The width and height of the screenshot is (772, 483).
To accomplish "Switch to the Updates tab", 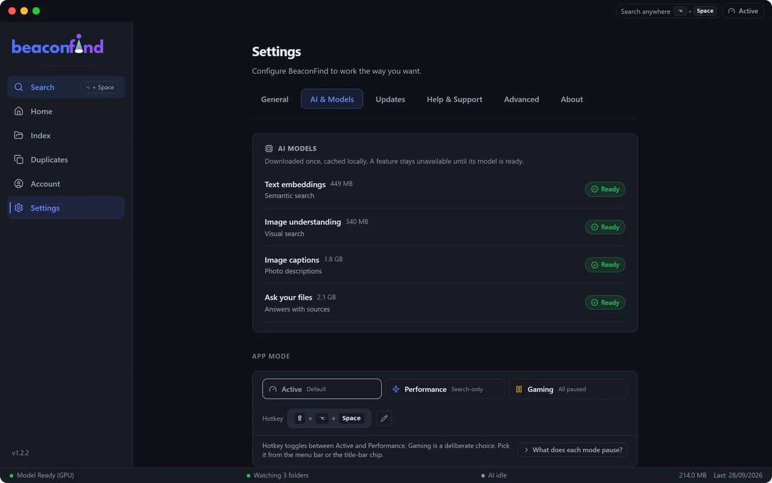I will [390, 99].
